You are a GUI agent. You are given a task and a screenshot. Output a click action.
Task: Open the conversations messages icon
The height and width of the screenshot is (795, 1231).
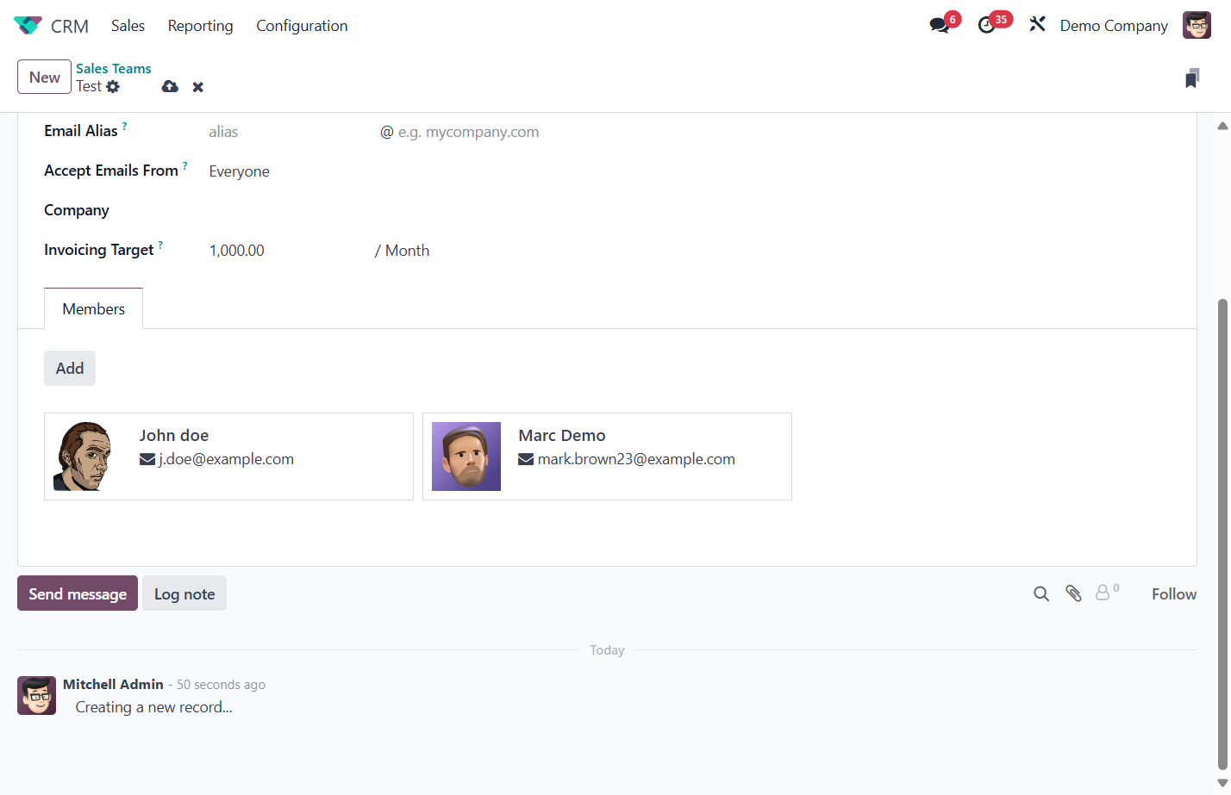point(940,25)
